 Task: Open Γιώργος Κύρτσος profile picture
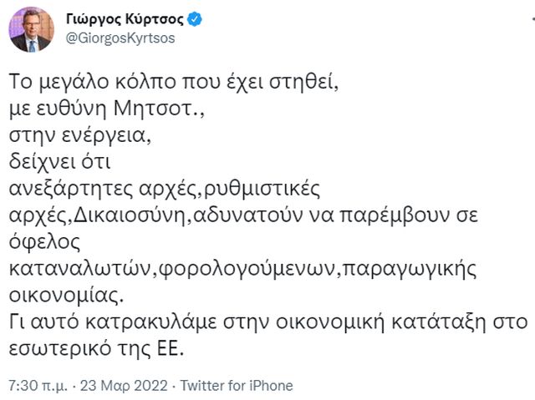[31, 28]
